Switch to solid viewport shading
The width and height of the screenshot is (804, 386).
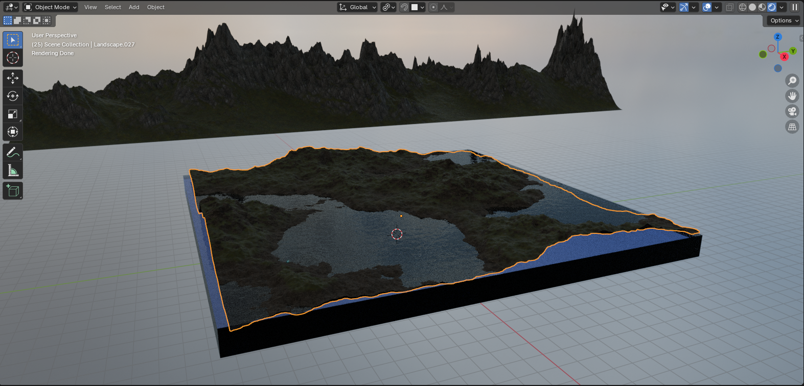point(752,7)
